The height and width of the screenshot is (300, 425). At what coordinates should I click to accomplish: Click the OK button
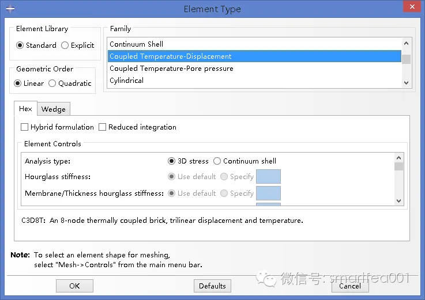pos(74,286)
